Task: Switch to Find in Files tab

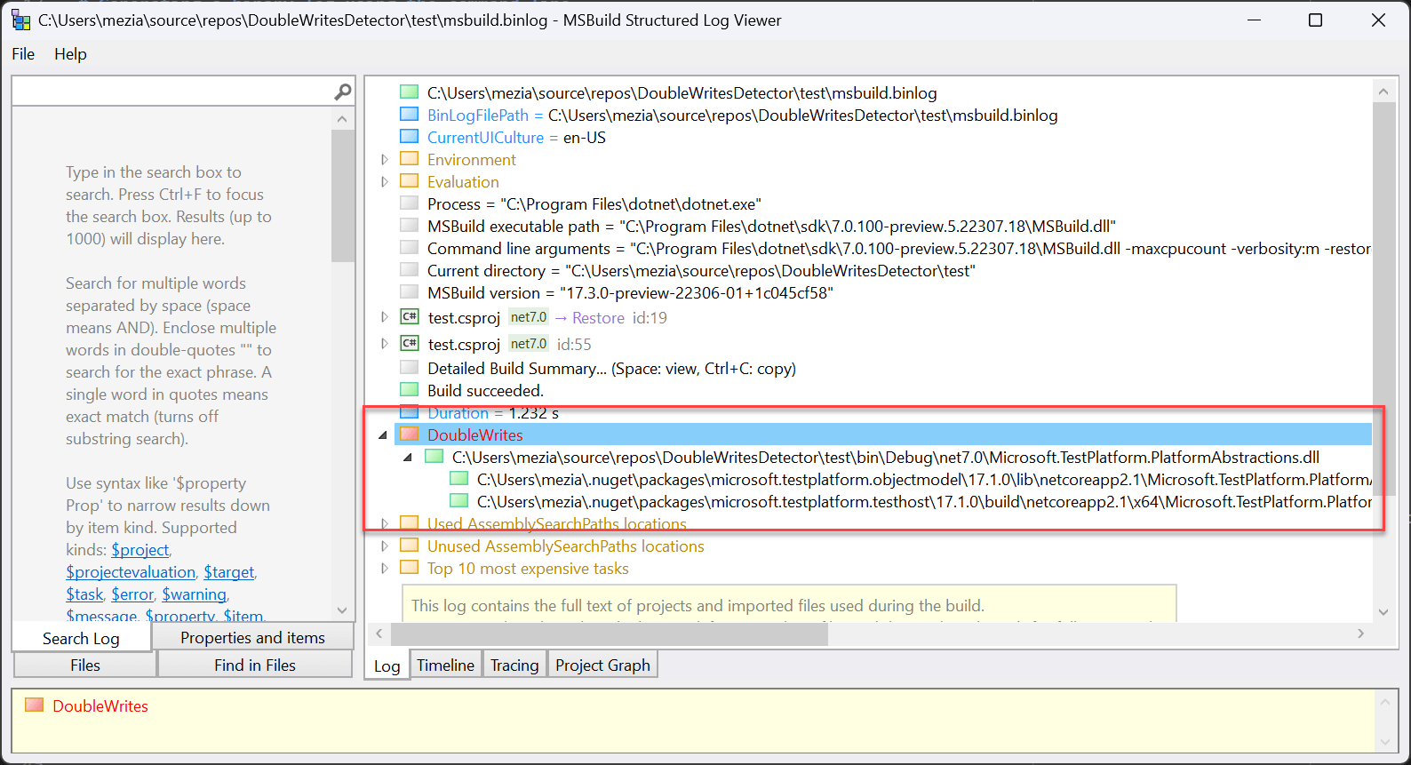Action: tap(254, 665)
